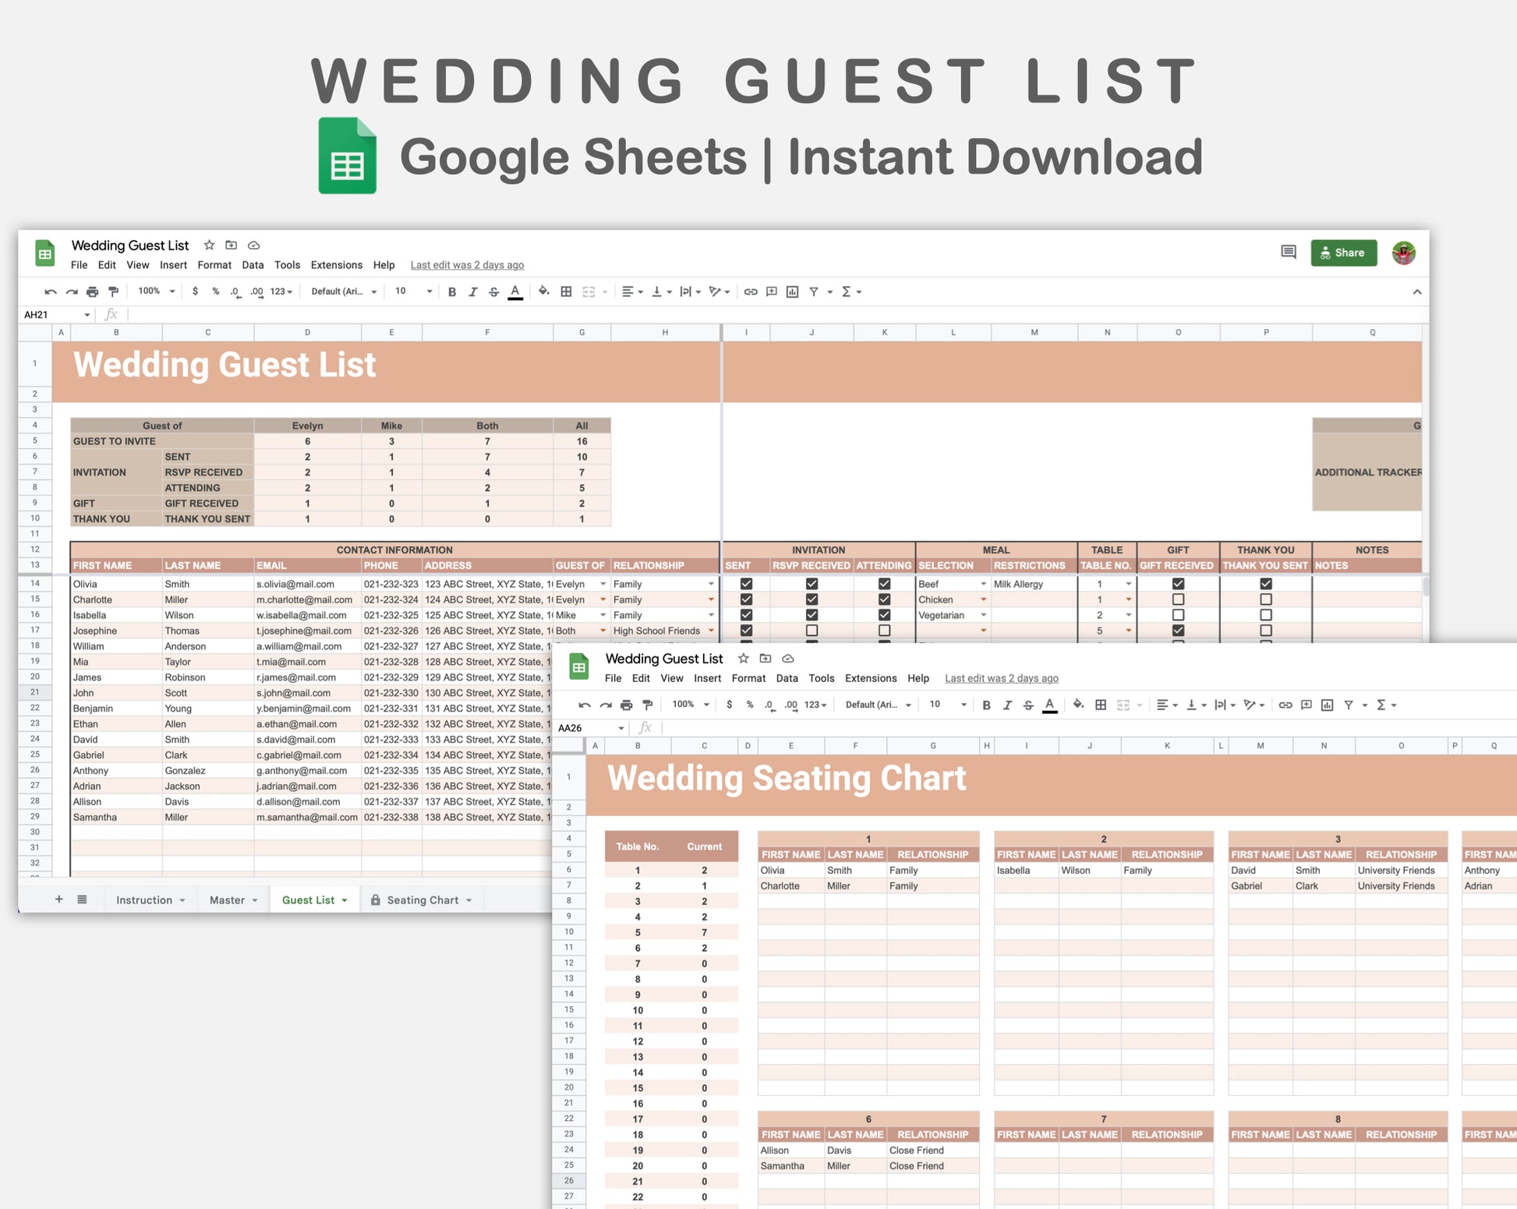The image size is (1517, 1209).
Task: Click the text color underlined A icon in the top toolbar
Action: pos(515,292)
